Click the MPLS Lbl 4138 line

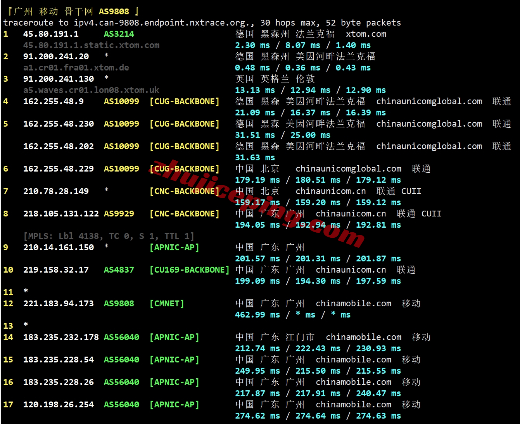(x=109, y=236)
